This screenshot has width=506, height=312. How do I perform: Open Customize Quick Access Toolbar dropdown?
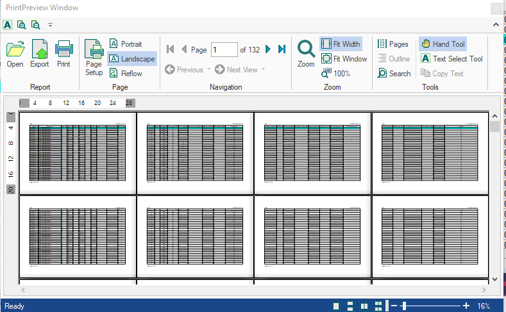50,25
